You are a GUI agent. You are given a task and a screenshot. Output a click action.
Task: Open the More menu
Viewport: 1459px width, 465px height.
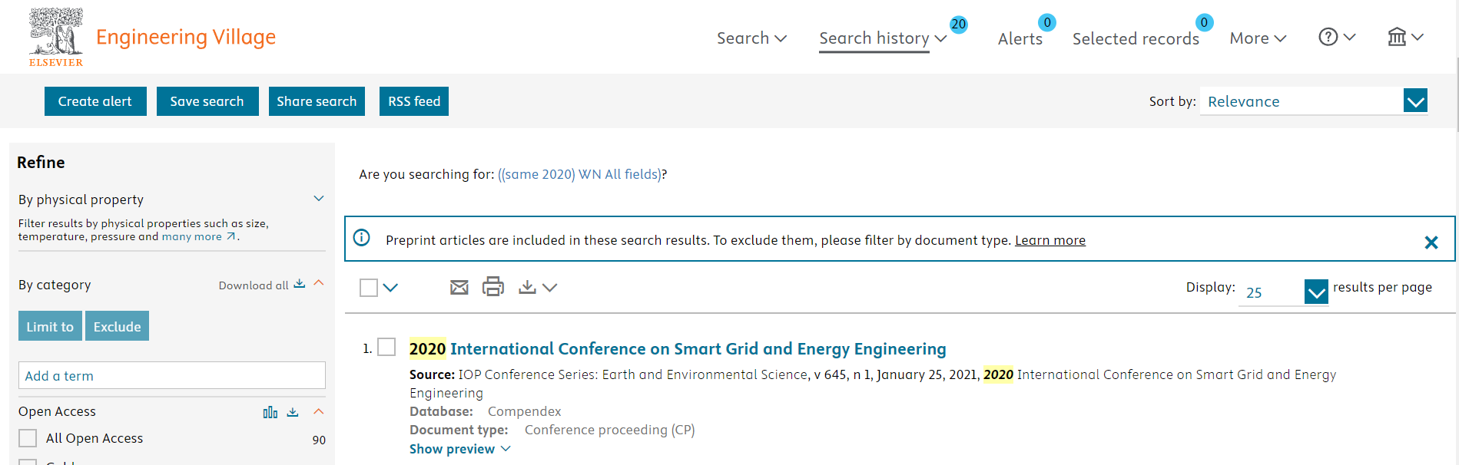[x=1258, y=38]
